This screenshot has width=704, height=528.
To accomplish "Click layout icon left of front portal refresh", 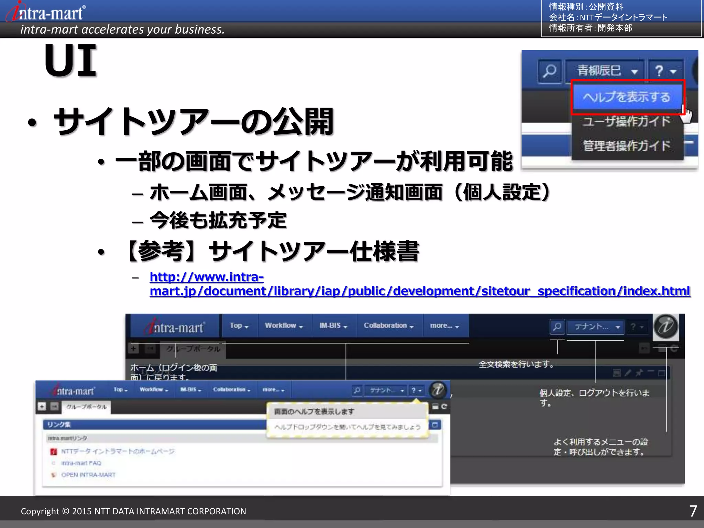I will 435,407.
